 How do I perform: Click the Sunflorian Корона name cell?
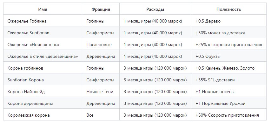43,80
